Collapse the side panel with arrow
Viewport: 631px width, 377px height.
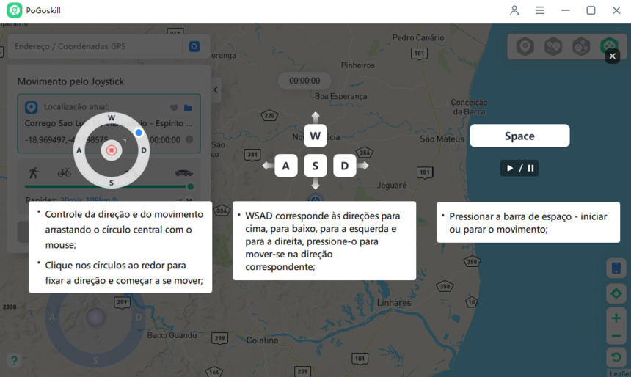click(216, 89)
